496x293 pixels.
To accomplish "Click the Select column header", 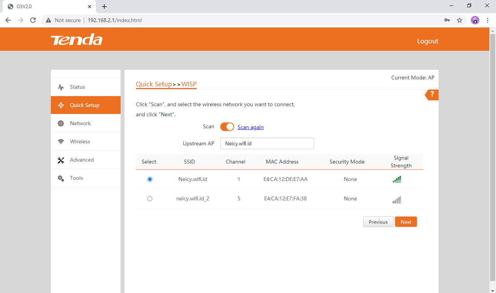I will pyautogui.click(x=149, y=162).
